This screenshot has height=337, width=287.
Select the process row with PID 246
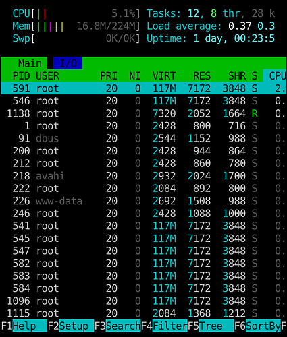point(143,214)
